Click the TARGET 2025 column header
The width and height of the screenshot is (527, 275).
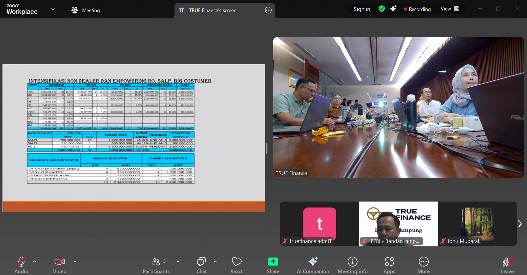(x=115, y=135)
